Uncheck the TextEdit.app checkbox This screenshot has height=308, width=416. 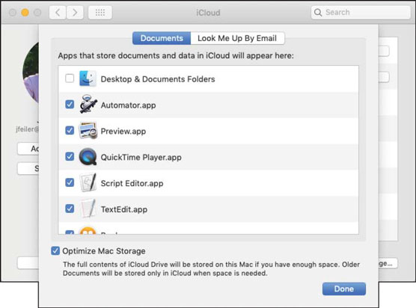point(70,209)
